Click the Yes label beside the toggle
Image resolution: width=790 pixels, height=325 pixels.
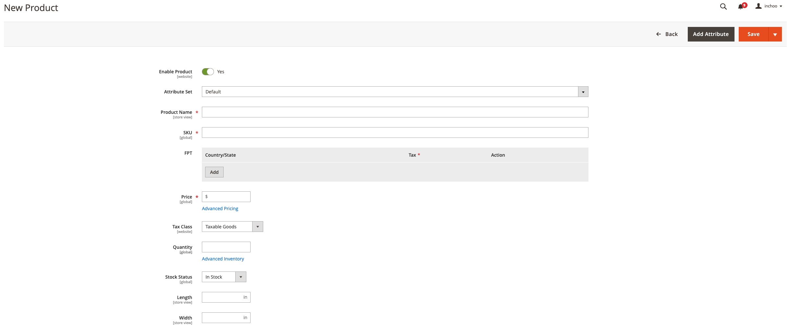(x=221, y=72)
